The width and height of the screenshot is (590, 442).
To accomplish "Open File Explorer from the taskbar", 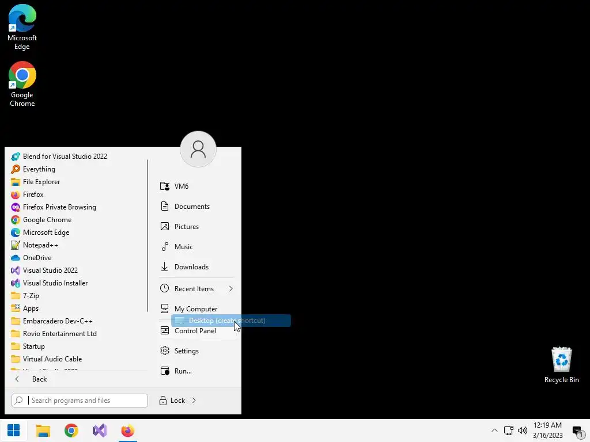I will click(43, 430).
